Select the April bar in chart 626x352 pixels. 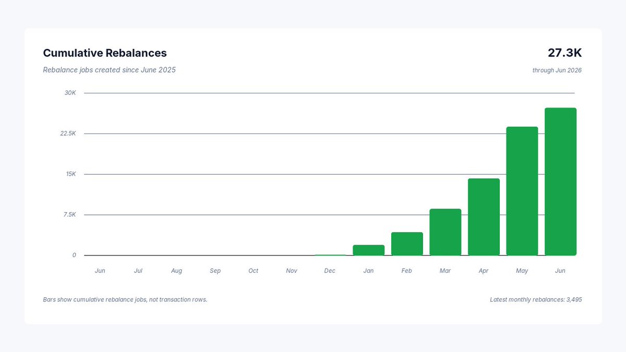coord(484,217)
